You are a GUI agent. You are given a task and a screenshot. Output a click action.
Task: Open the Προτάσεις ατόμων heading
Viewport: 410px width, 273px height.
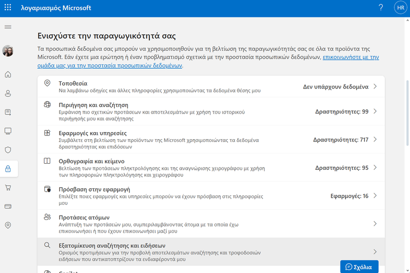(x=84, y=217)
